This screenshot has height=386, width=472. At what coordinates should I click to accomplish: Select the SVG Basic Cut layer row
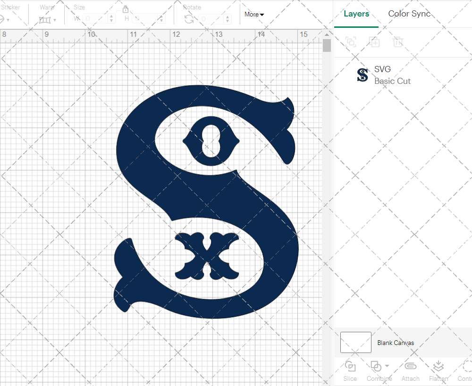[403, 75]
